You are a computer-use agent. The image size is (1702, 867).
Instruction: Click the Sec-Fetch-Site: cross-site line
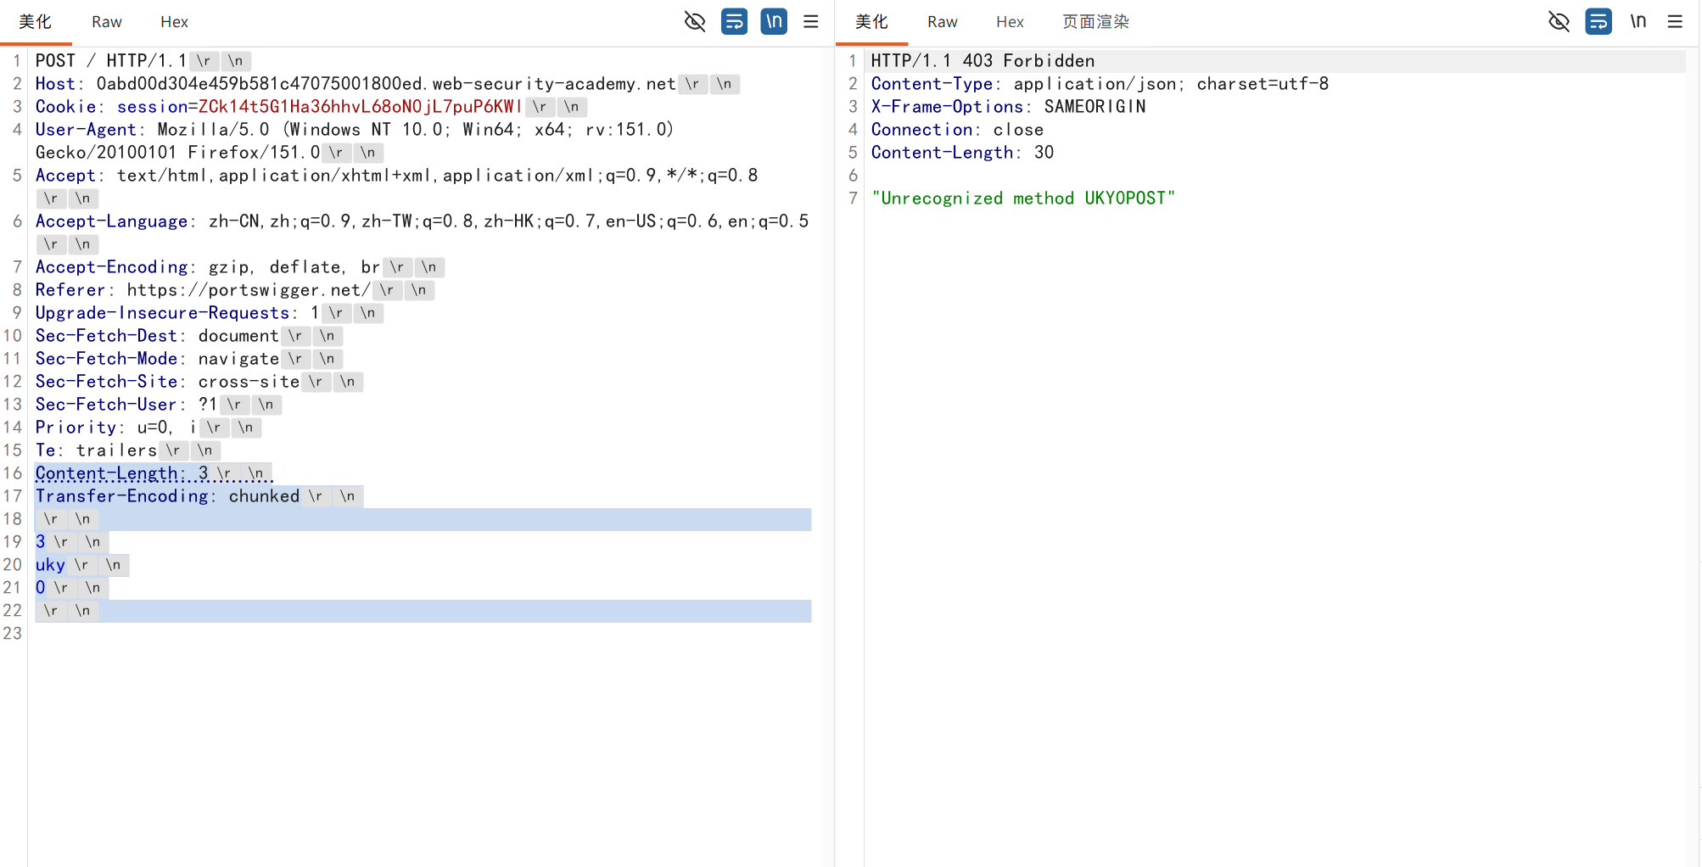(x=167, y=382)
